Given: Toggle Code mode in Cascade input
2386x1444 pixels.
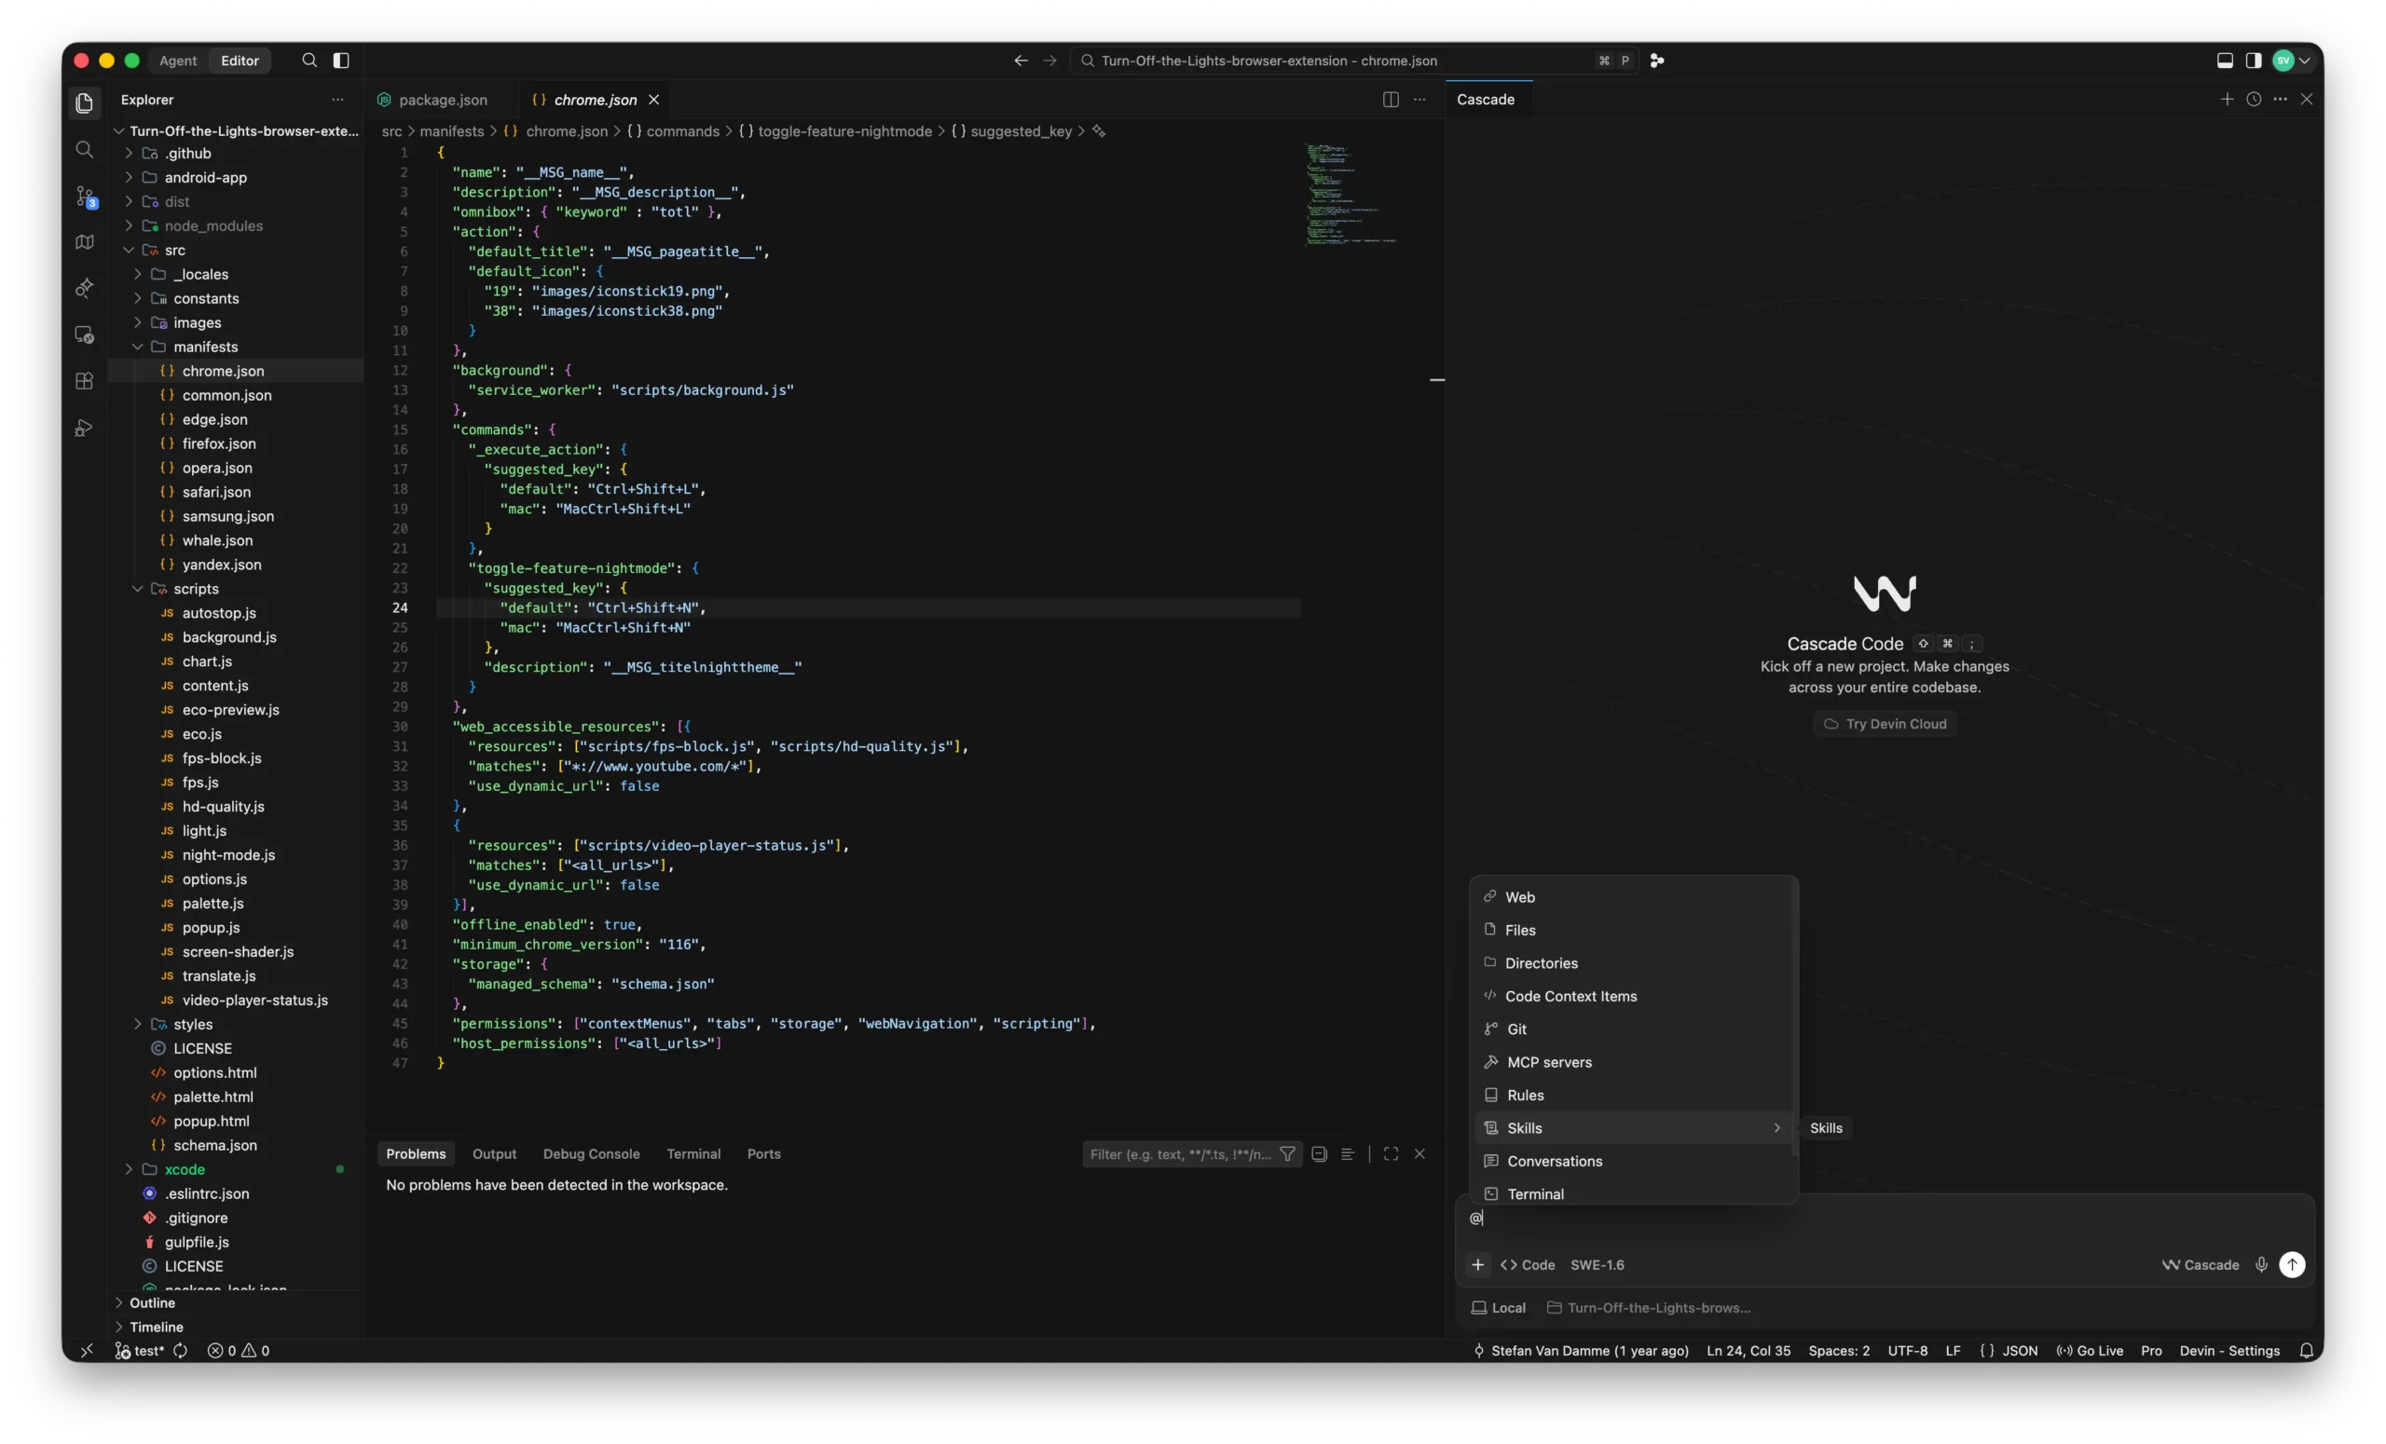Looking at the screenshot, I should 1527,1265.
